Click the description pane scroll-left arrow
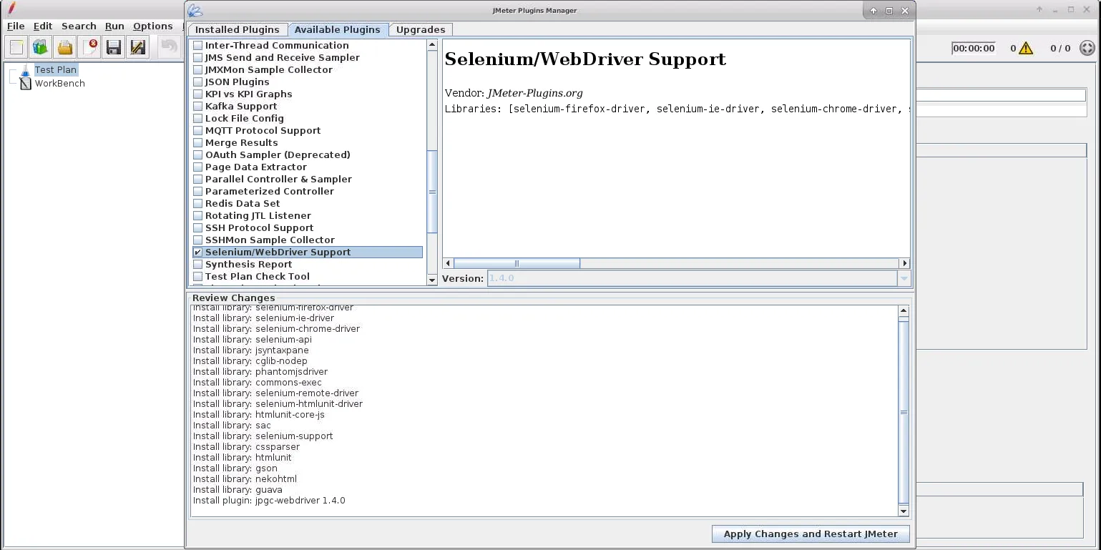 point(448,263)
